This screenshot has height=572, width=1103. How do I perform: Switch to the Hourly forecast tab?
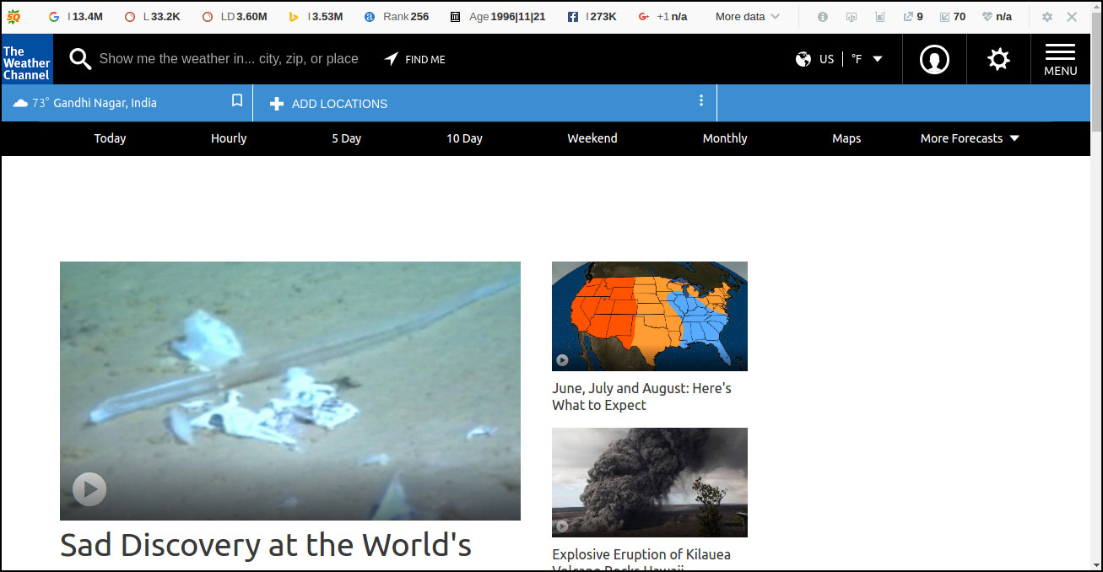229,138
